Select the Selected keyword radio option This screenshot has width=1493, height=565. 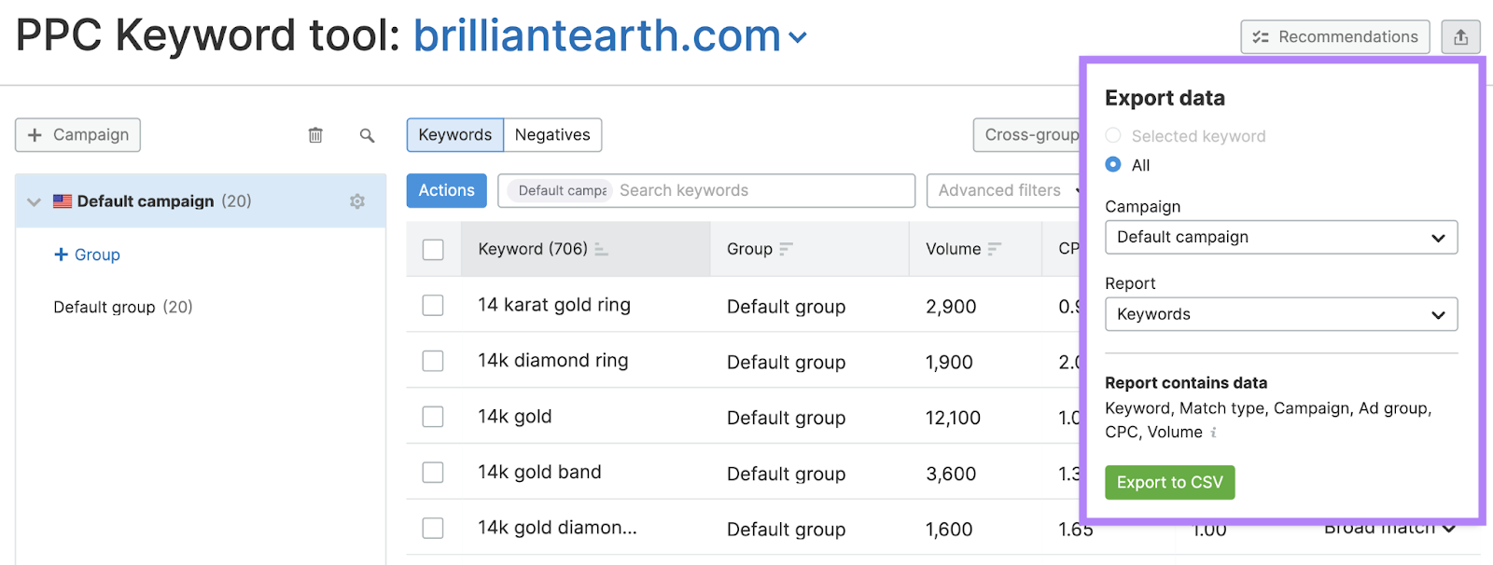[1113, 135]
